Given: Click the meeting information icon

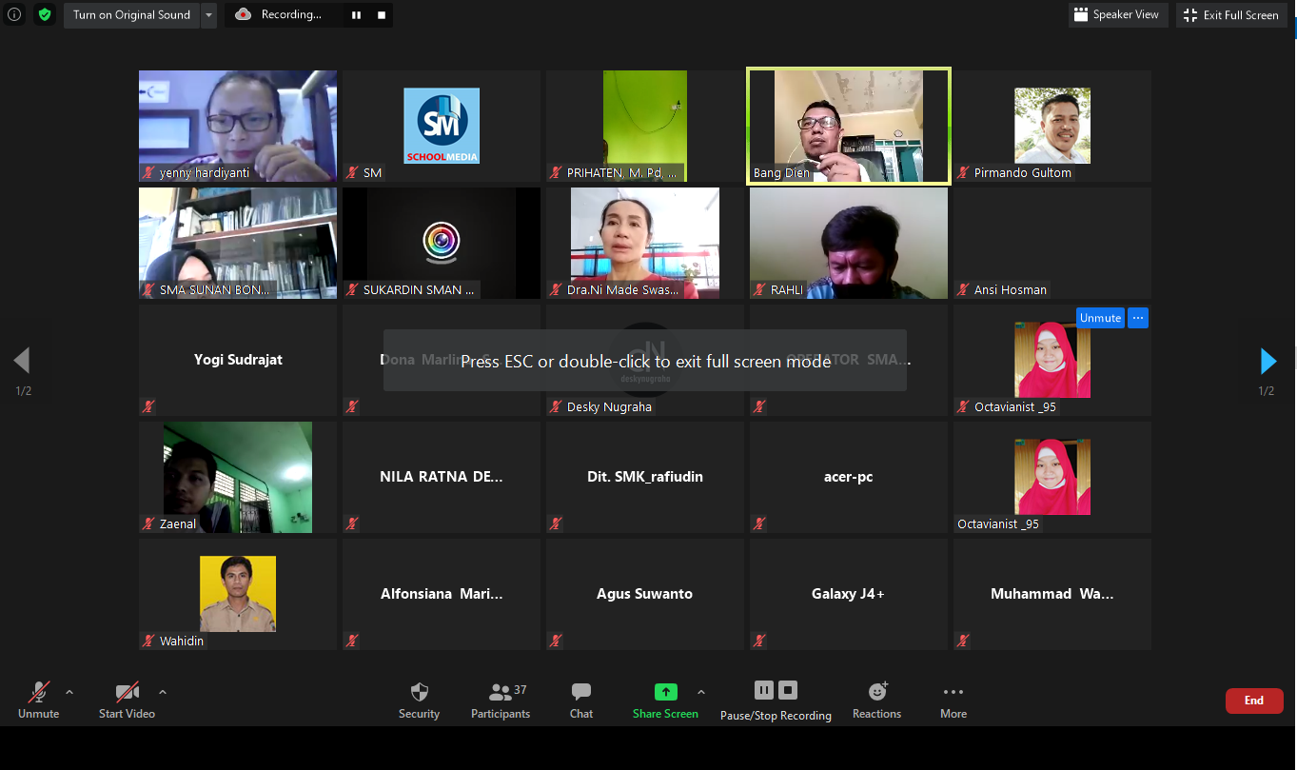Looking at the screenshot, I should [14, 14].
